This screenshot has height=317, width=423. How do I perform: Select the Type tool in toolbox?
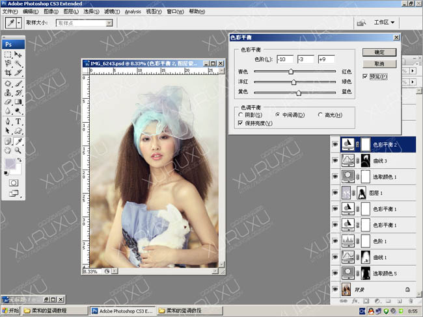pos(18,121)
